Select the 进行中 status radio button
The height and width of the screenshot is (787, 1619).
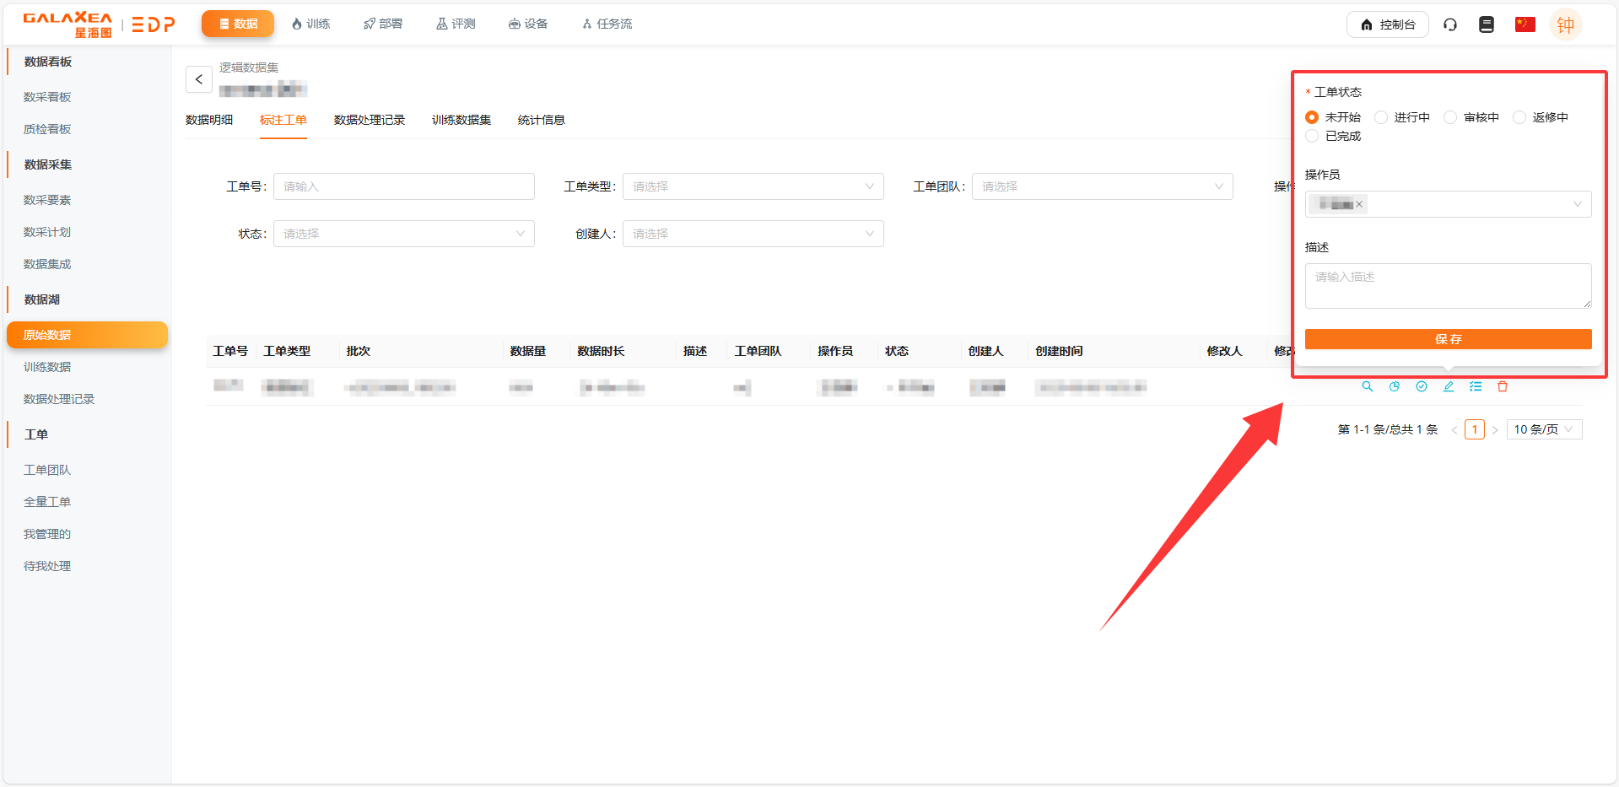pyautogui.click(x=1381, y=117)
